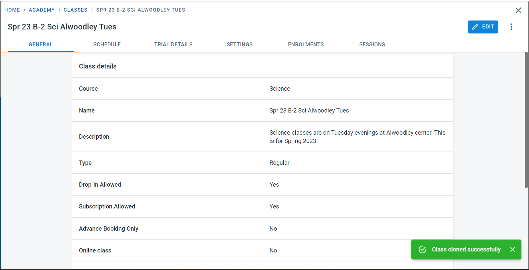Open the three-dot more options menu
Screen dimensions: 529x270
[x=511, y=27]
